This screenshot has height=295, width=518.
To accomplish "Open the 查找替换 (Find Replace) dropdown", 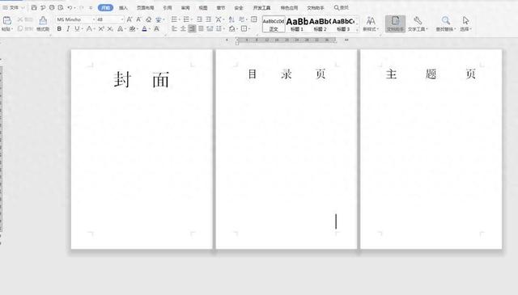I will pyautogui.click(x=446, y=23).
